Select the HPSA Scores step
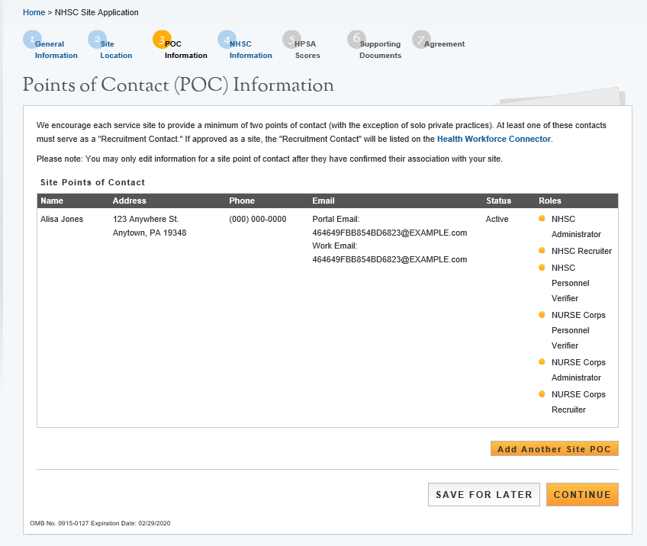 307,50
